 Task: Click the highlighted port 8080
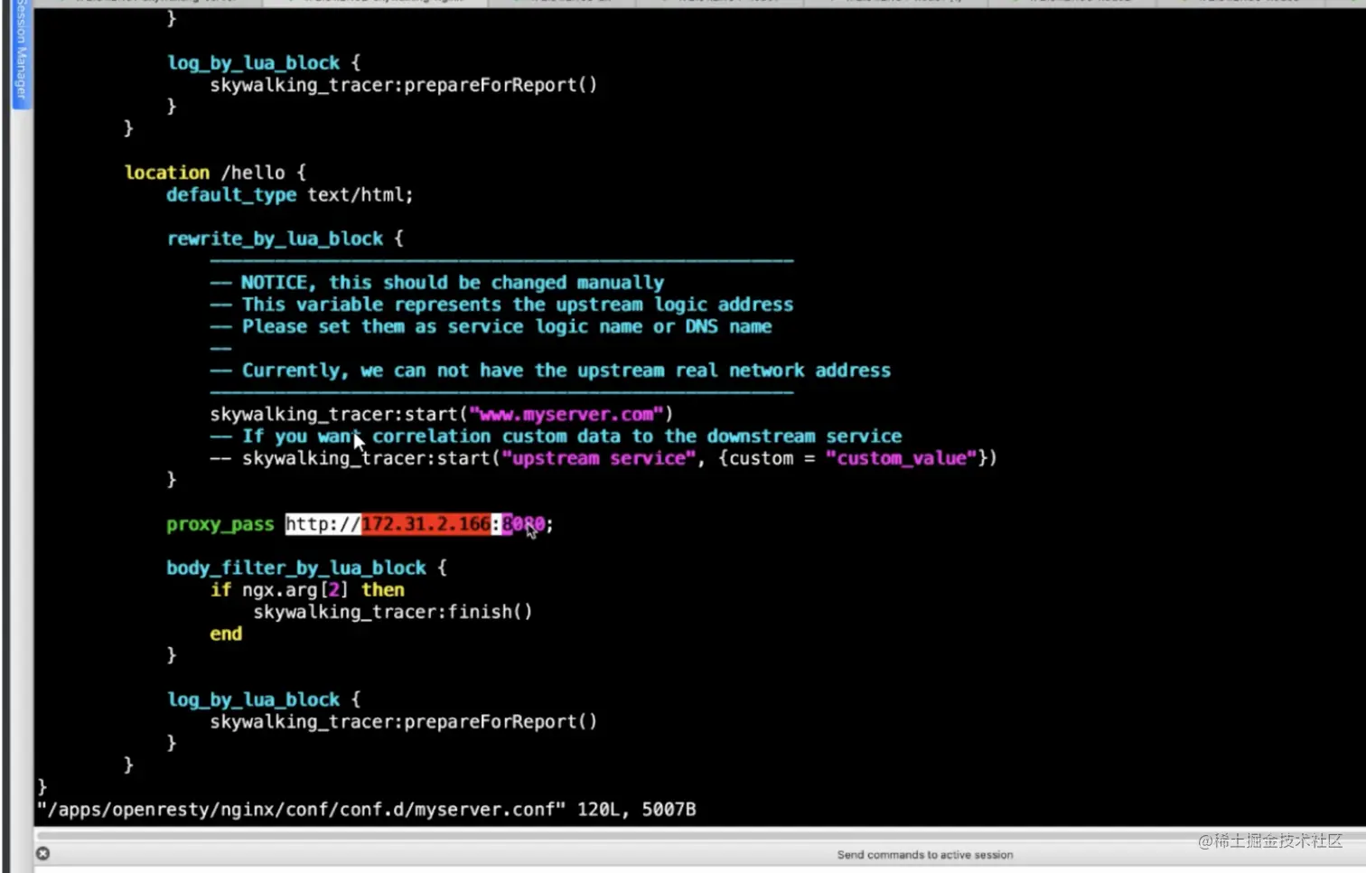(x=524, y=524)
